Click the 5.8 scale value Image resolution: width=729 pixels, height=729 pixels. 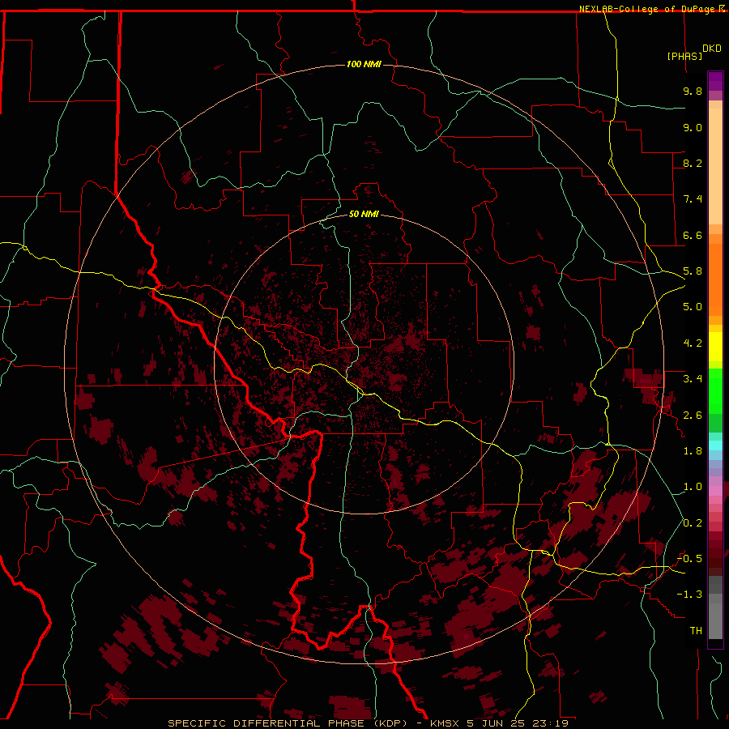click(x=693, y=271)
